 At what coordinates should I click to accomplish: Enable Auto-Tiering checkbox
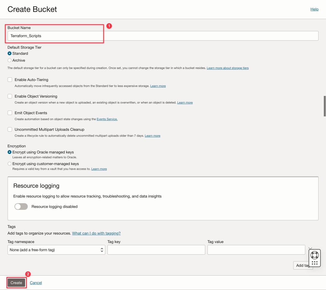point(10,80)
